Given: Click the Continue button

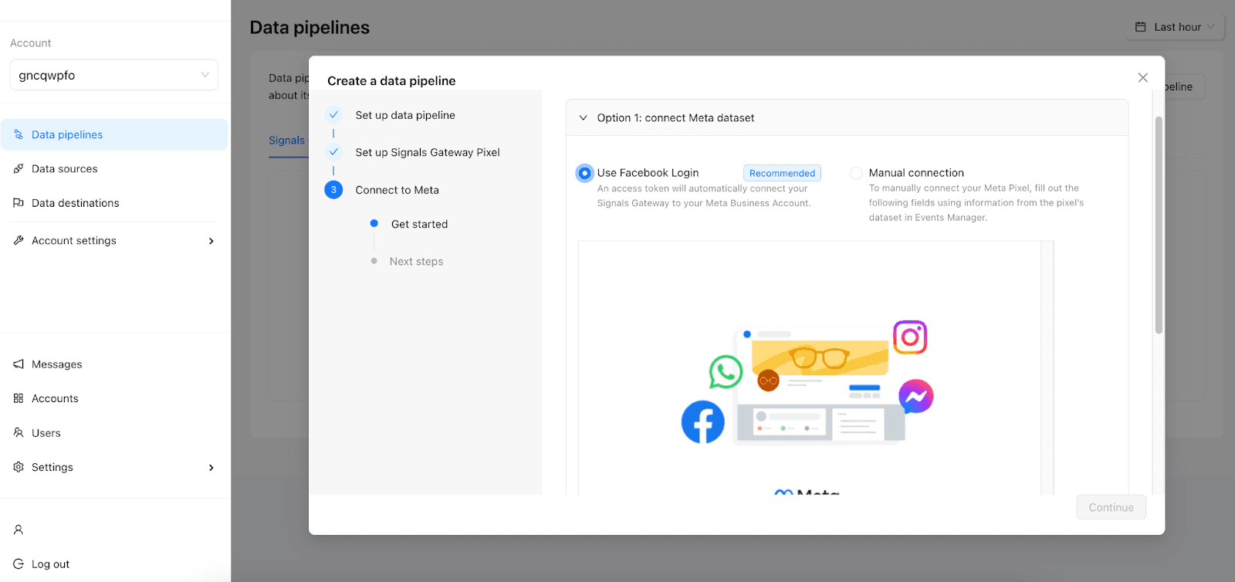Looking at the screenshot, I should click(1111, 507).
